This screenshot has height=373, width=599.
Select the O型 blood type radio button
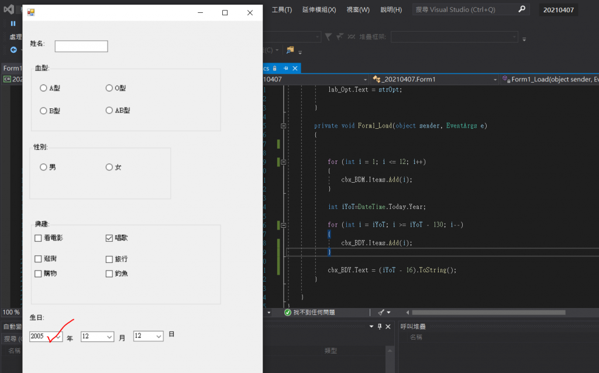[109, 88]
